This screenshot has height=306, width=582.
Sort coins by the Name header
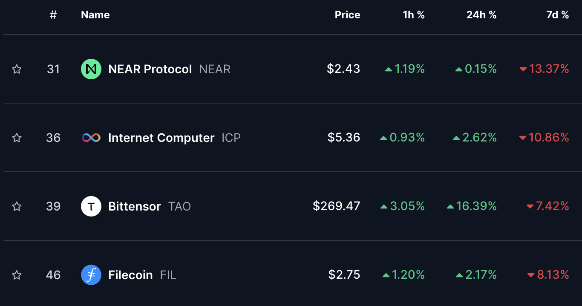point(95,15)
